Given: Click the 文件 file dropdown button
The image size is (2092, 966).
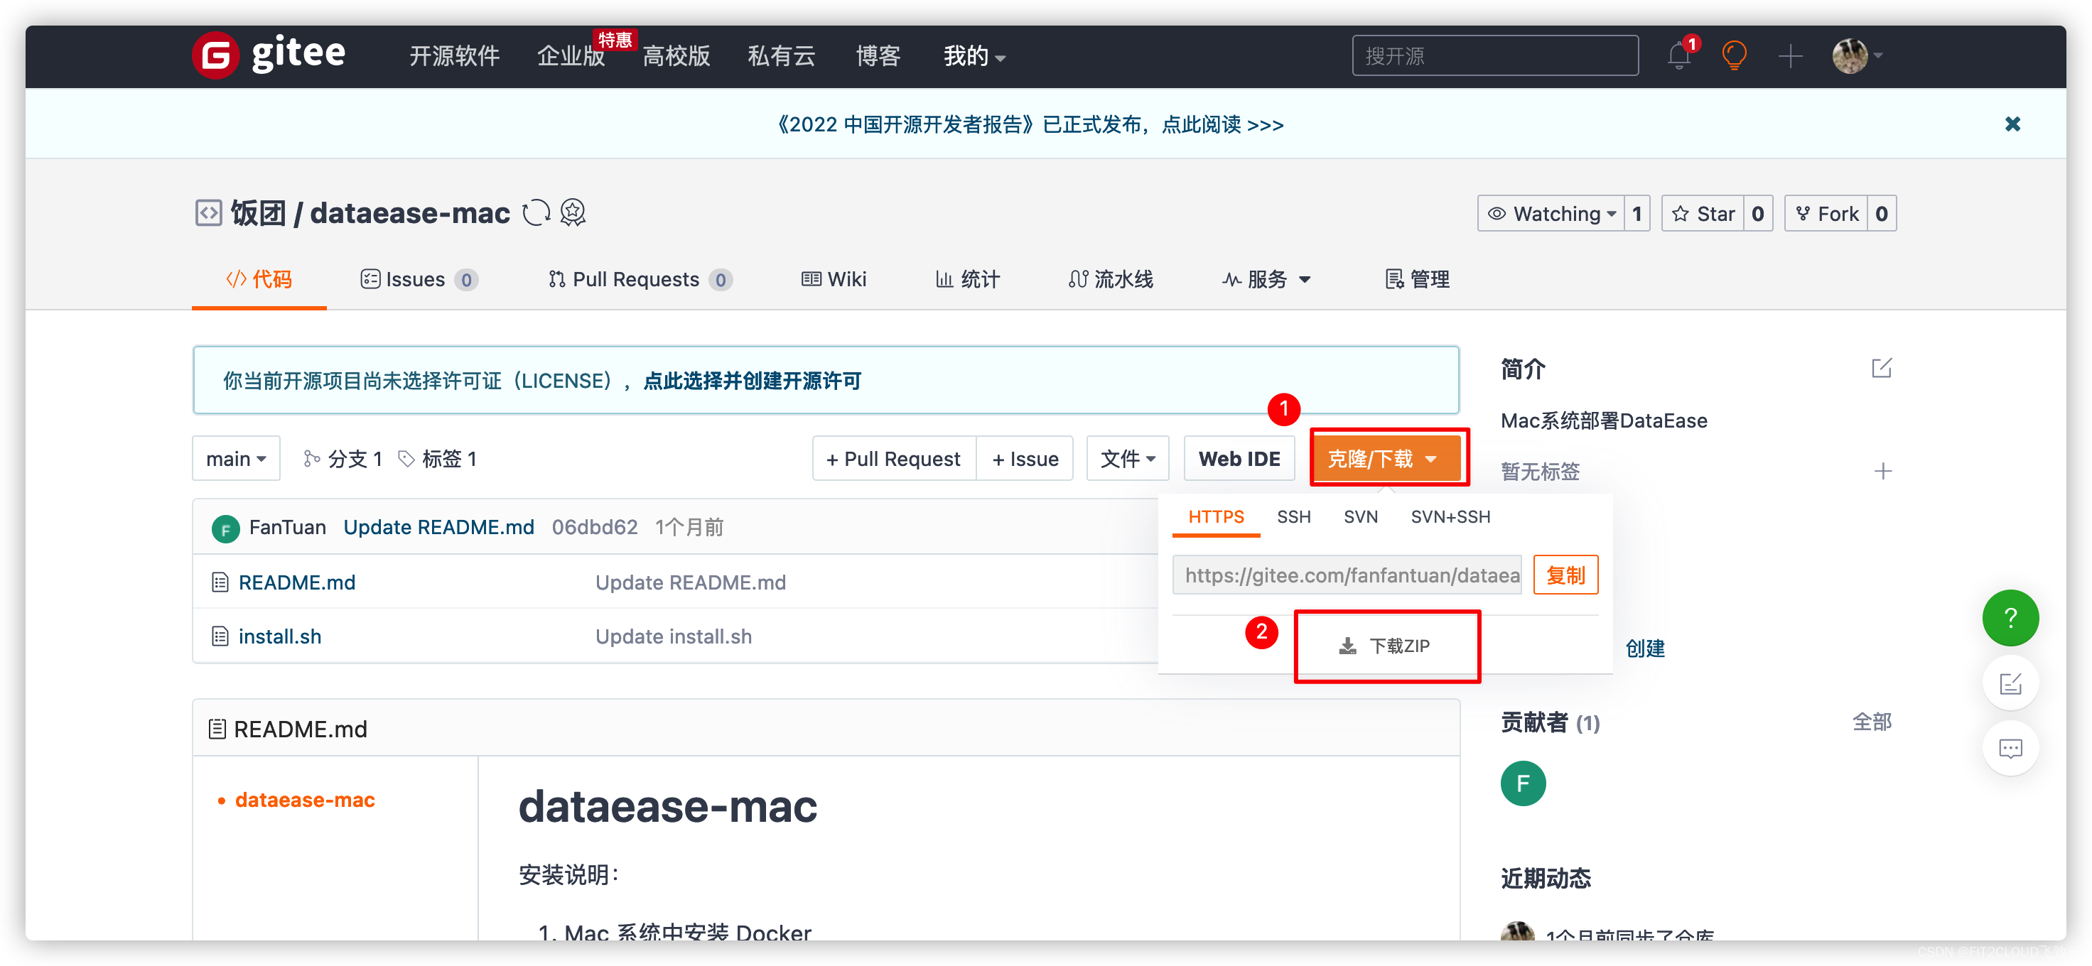Looking at the screenshot, I should coord(1126,457).
